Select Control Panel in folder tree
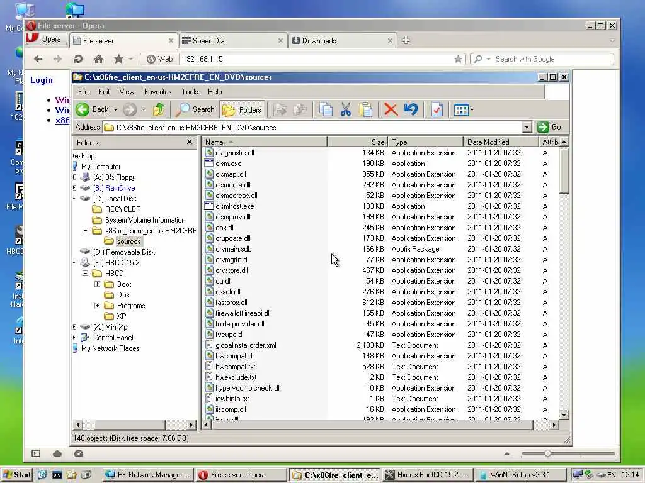The image size is (645, 483). click(113, 338)
